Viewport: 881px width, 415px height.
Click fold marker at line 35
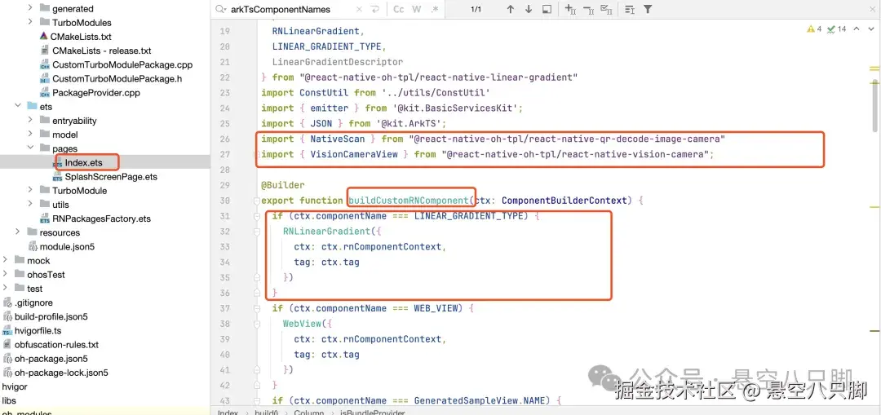tap(257, 277)
